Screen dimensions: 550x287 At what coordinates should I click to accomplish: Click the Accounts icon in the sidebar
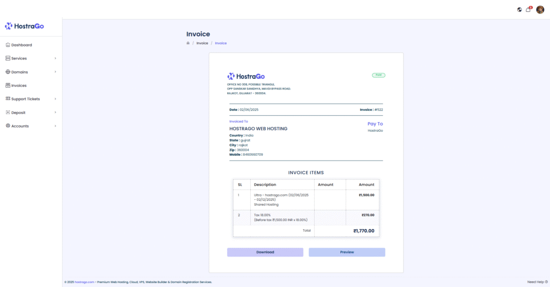[x=8, y=126]
